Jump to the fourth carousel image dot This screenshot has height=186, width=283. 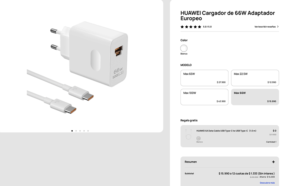pyautogui.click(x=84, y=131)
